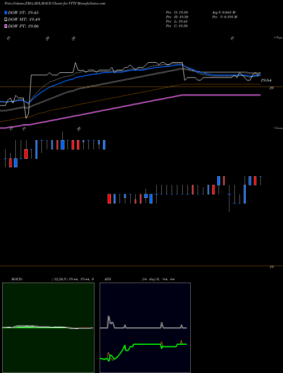Click the chart title mentioning MunafaSutra.com
The image size is (283, 373).
[x=55, y=3]
